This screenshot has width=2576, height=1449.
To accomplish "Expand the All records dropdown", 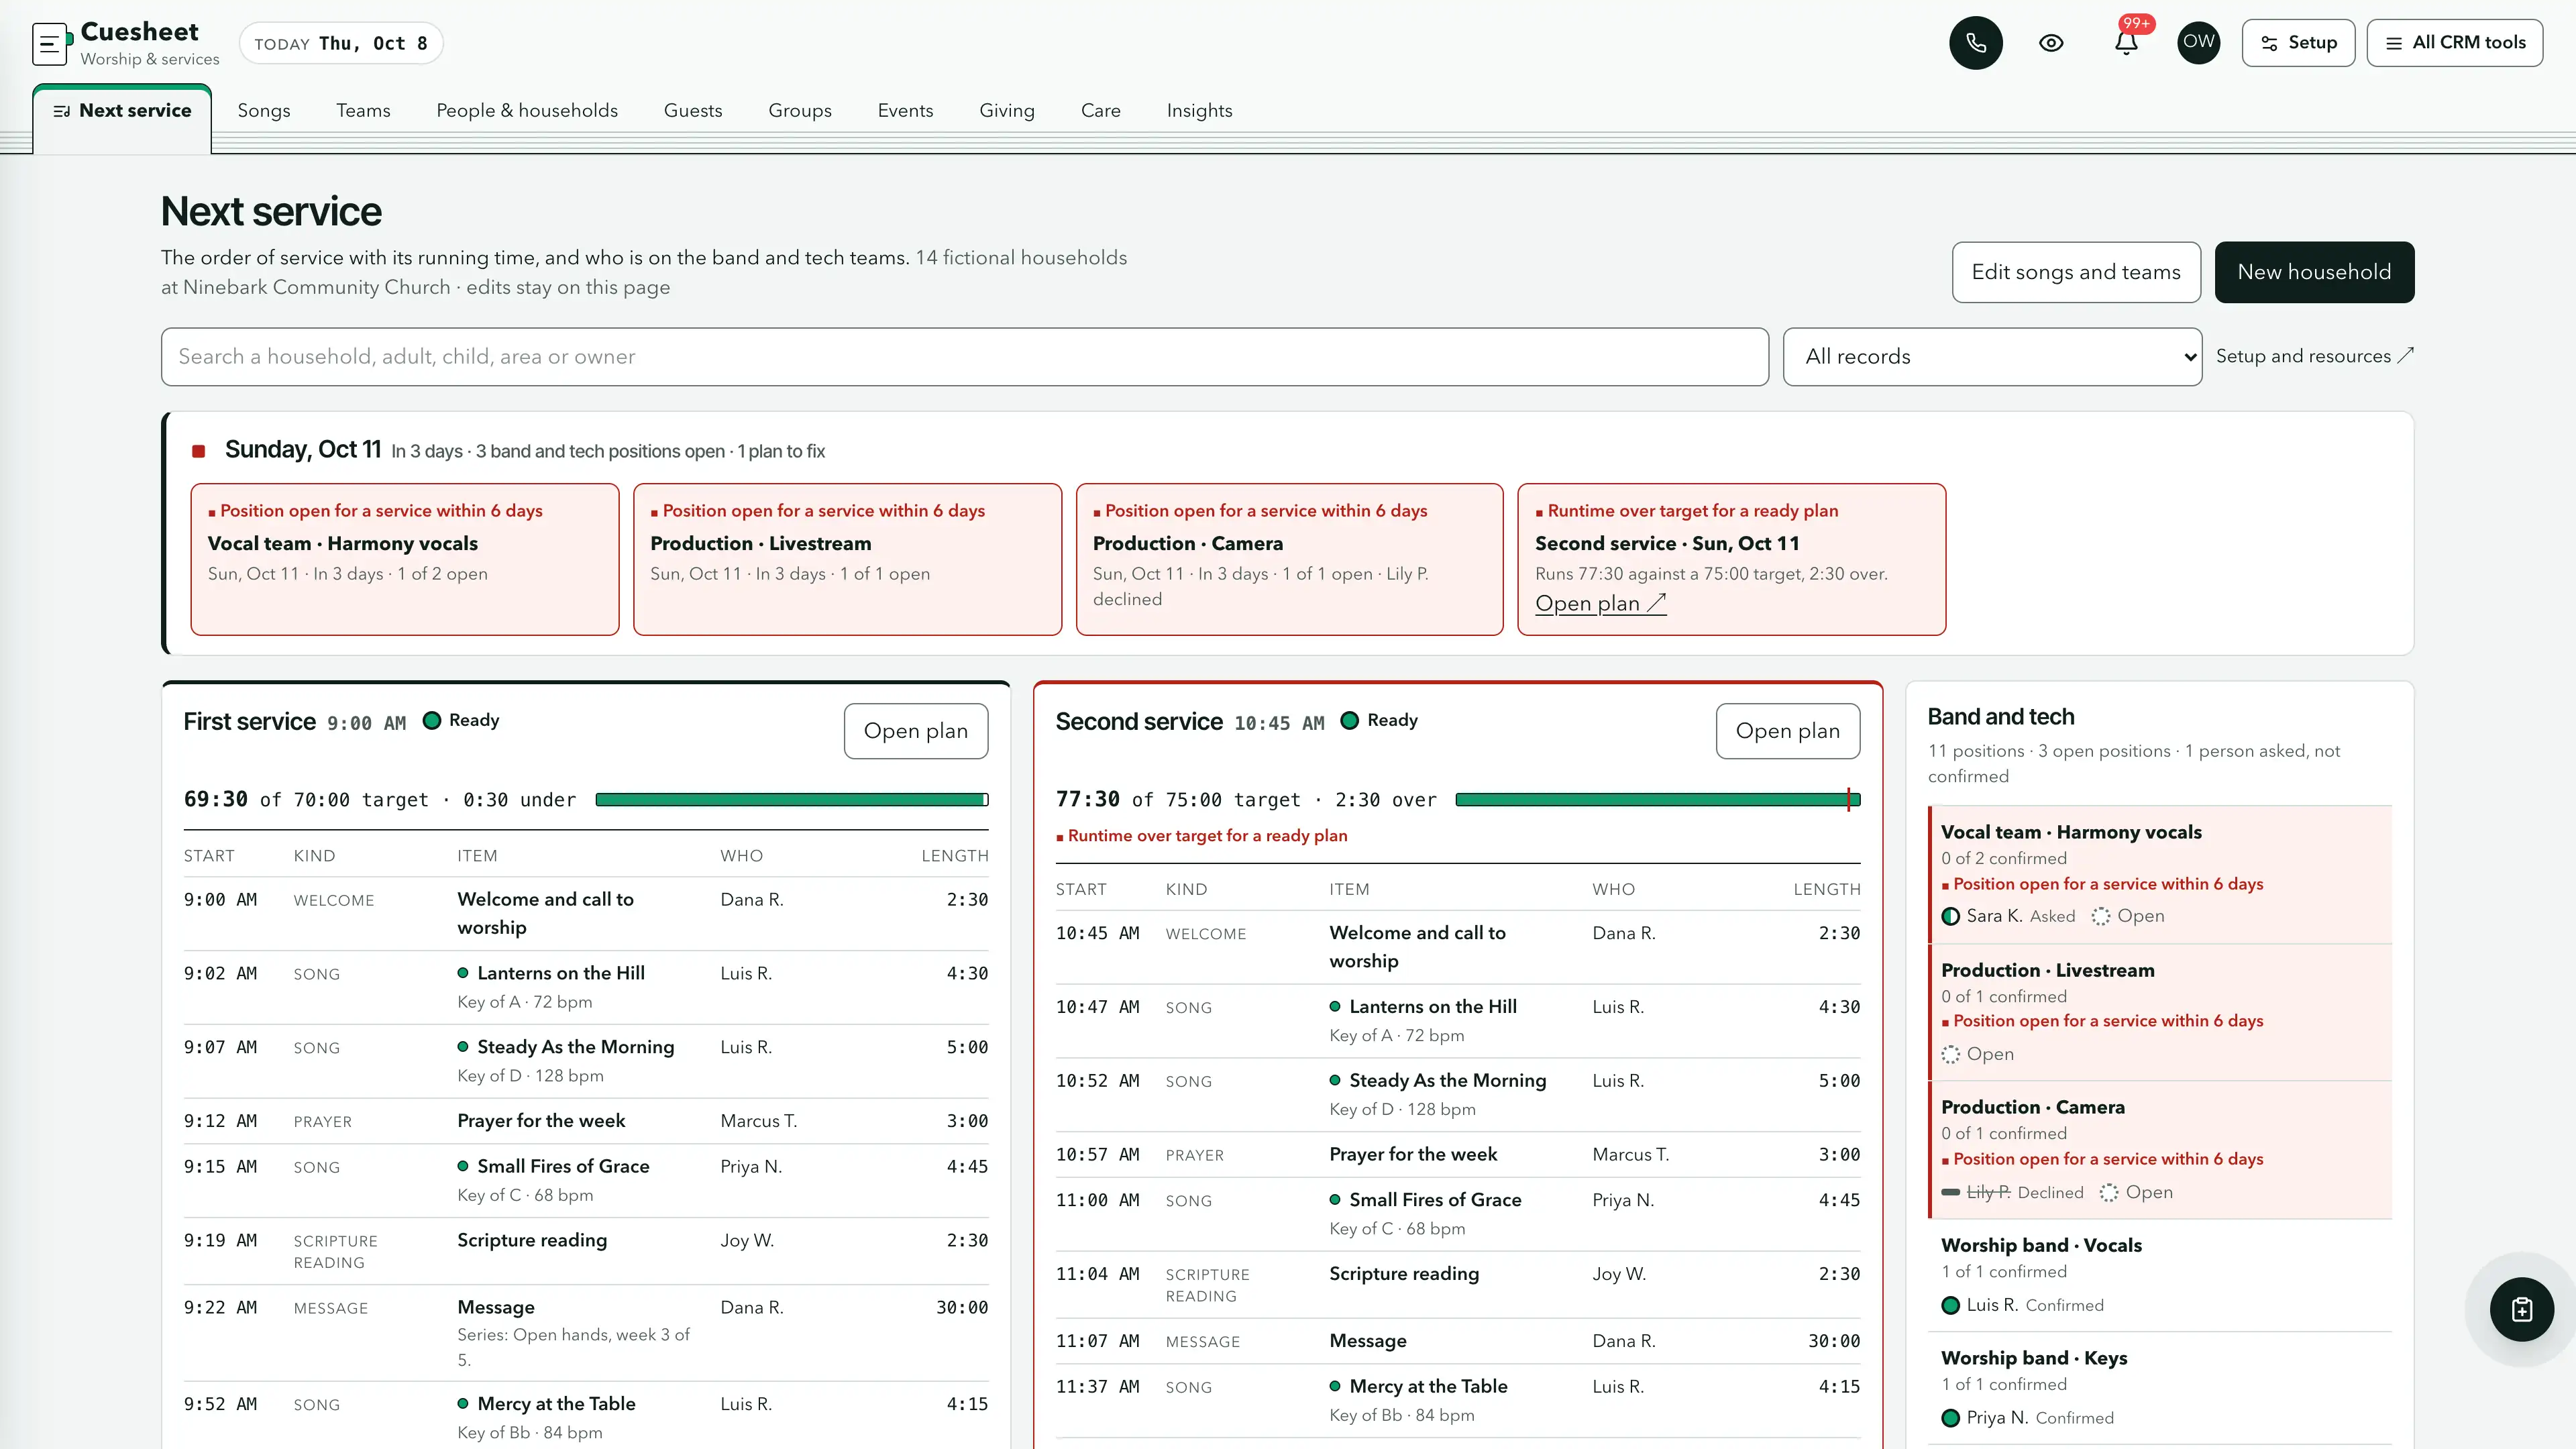I will point(1992,357).
